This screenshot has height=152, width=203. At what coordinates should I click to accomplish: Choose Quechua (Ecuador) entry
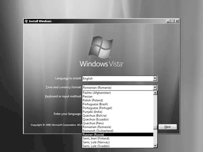coord(118,119)
